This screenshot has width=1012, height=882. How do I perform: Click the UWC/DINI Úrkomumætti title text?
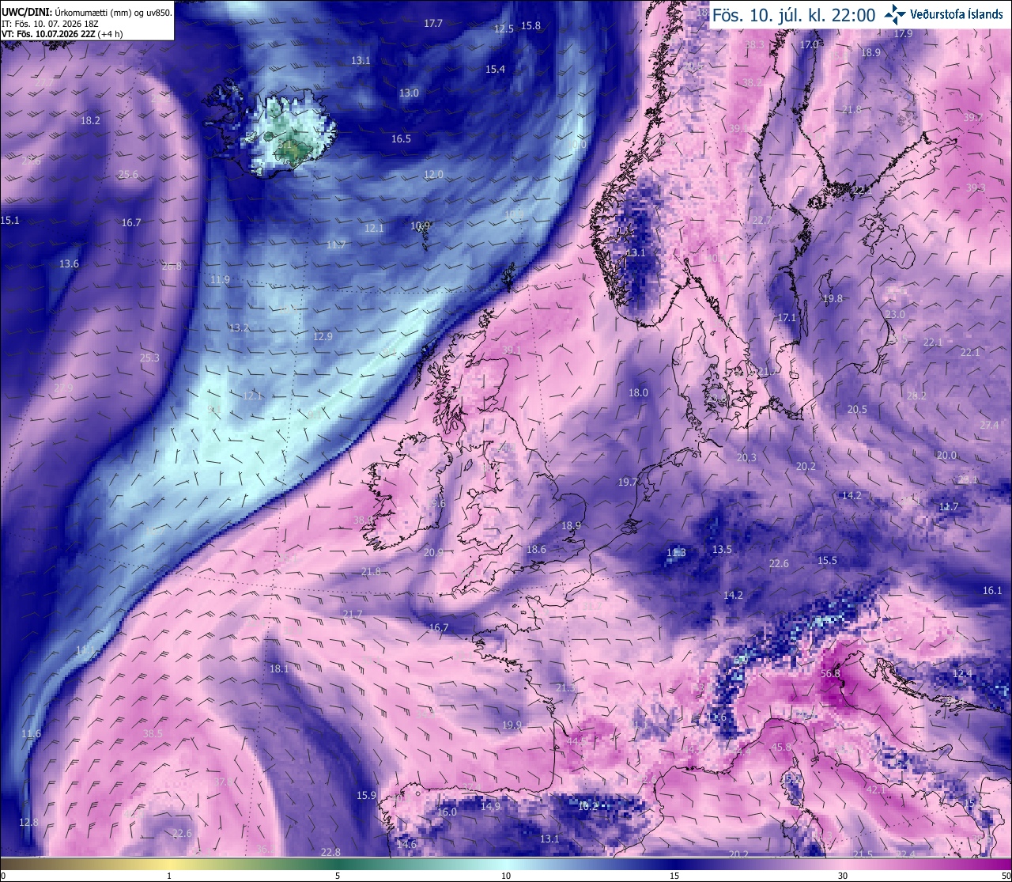coord(86,13)
